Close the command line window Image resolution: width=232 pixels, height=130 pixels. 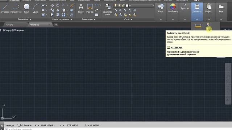1,126
